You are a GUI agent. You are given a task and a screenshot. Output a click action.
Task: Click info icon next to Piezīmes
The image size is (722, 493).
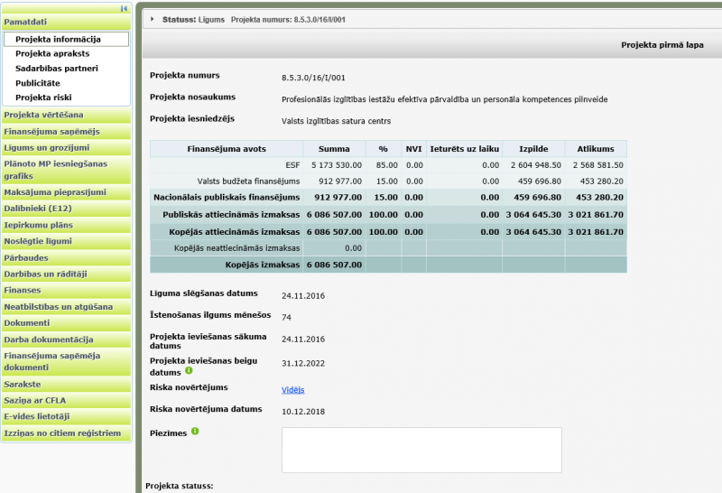coord(195,432)
